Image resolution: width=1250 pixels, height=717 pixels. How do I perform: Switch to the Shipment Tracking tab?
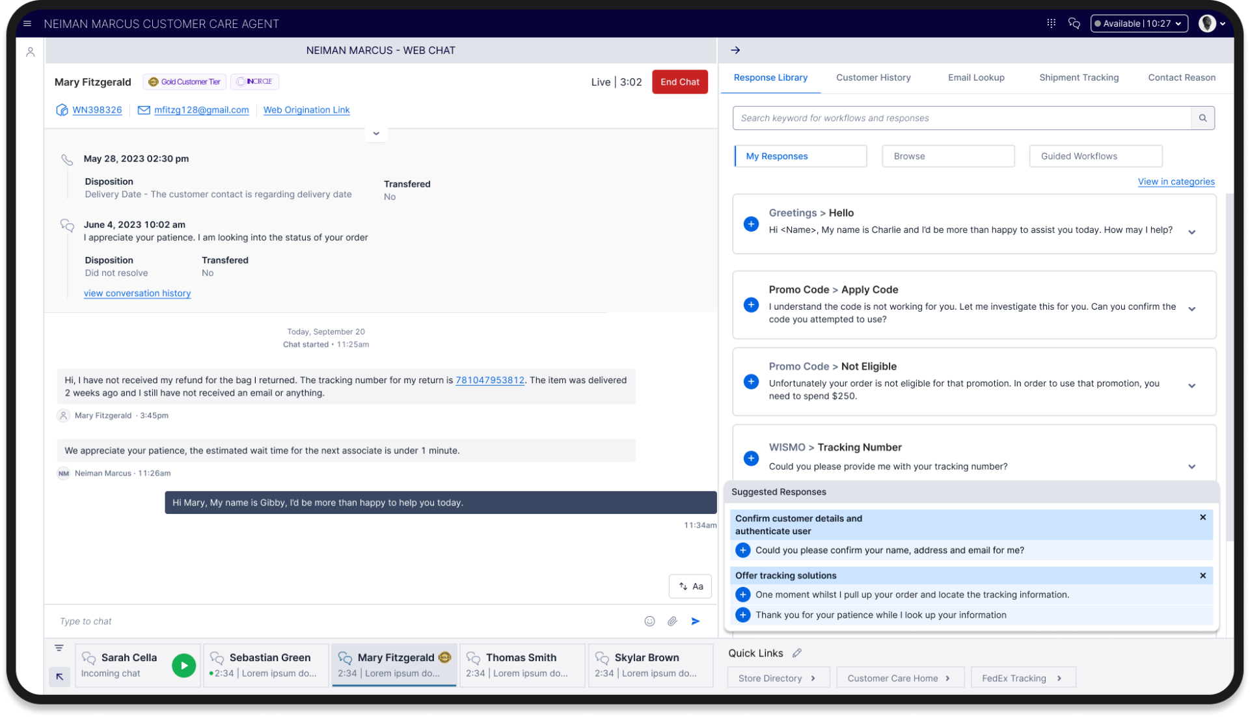coord(1078,77)
